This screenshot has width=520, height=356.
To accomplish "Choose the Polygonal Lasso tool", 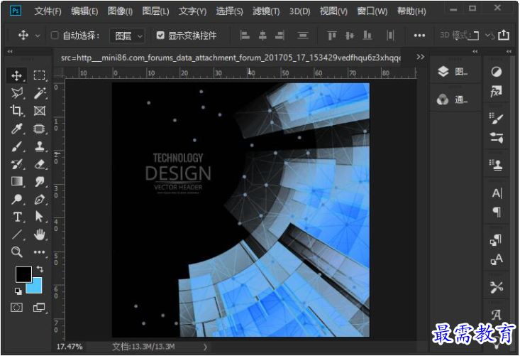I will tap(16, 93).
